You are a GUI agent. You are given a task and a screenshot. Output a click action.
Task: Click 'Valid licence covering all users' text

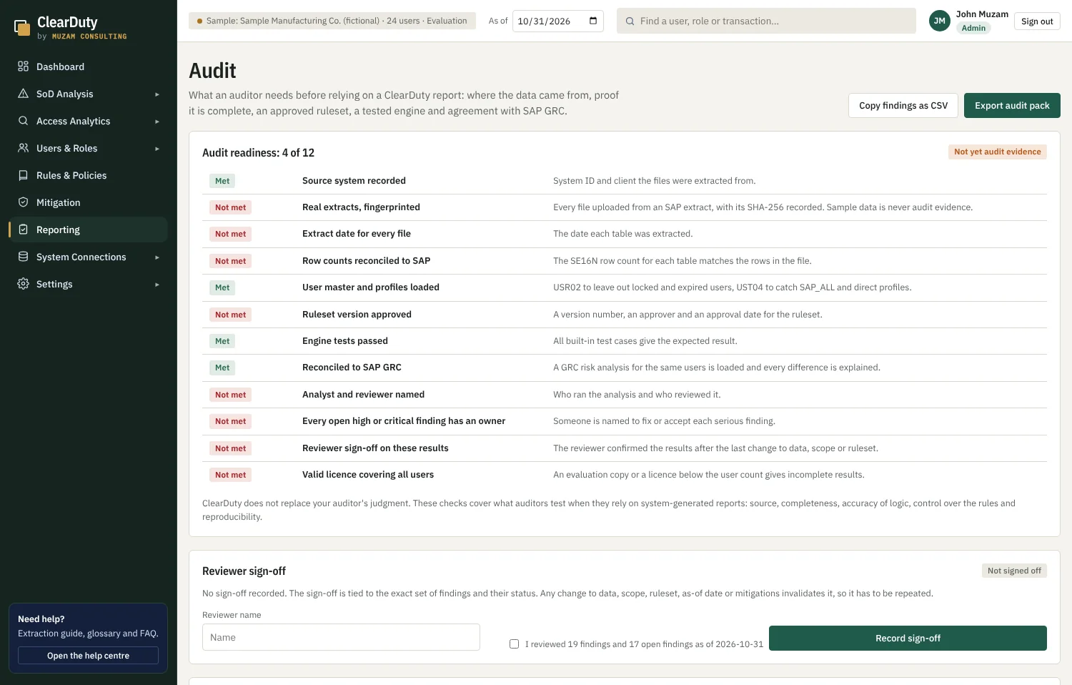coord(368,475)
